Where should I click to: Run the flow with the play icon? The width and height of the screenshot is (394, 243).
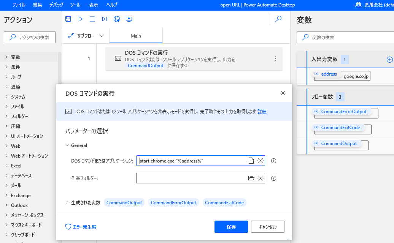tap(80, 19)
